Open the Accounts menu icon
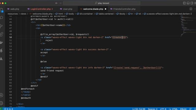 [x=1, y=95]
